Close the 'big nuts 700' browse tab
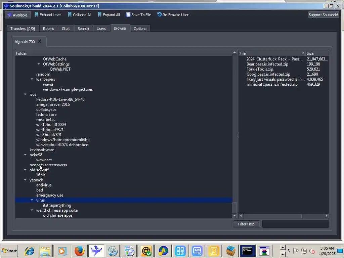This screenshot has width=344, height=258. point(40,41)
